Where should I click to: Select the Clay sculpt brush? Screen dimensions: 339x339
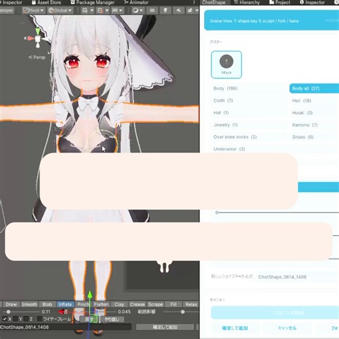[119, 304]
